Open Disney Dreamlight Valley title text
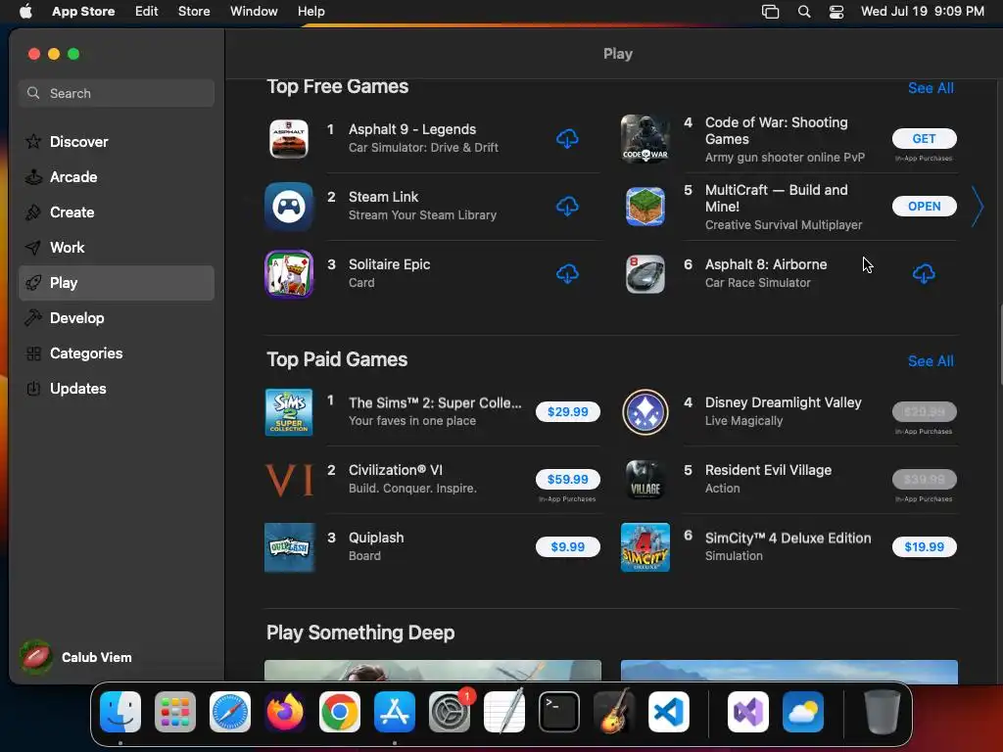1003x752 pixels. (783, 402)
